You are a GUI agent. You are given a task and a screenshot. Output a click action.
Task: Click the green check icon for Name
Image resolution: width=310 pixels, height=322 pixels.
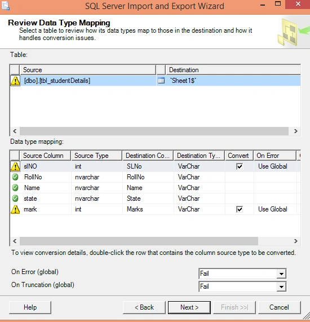15,188
